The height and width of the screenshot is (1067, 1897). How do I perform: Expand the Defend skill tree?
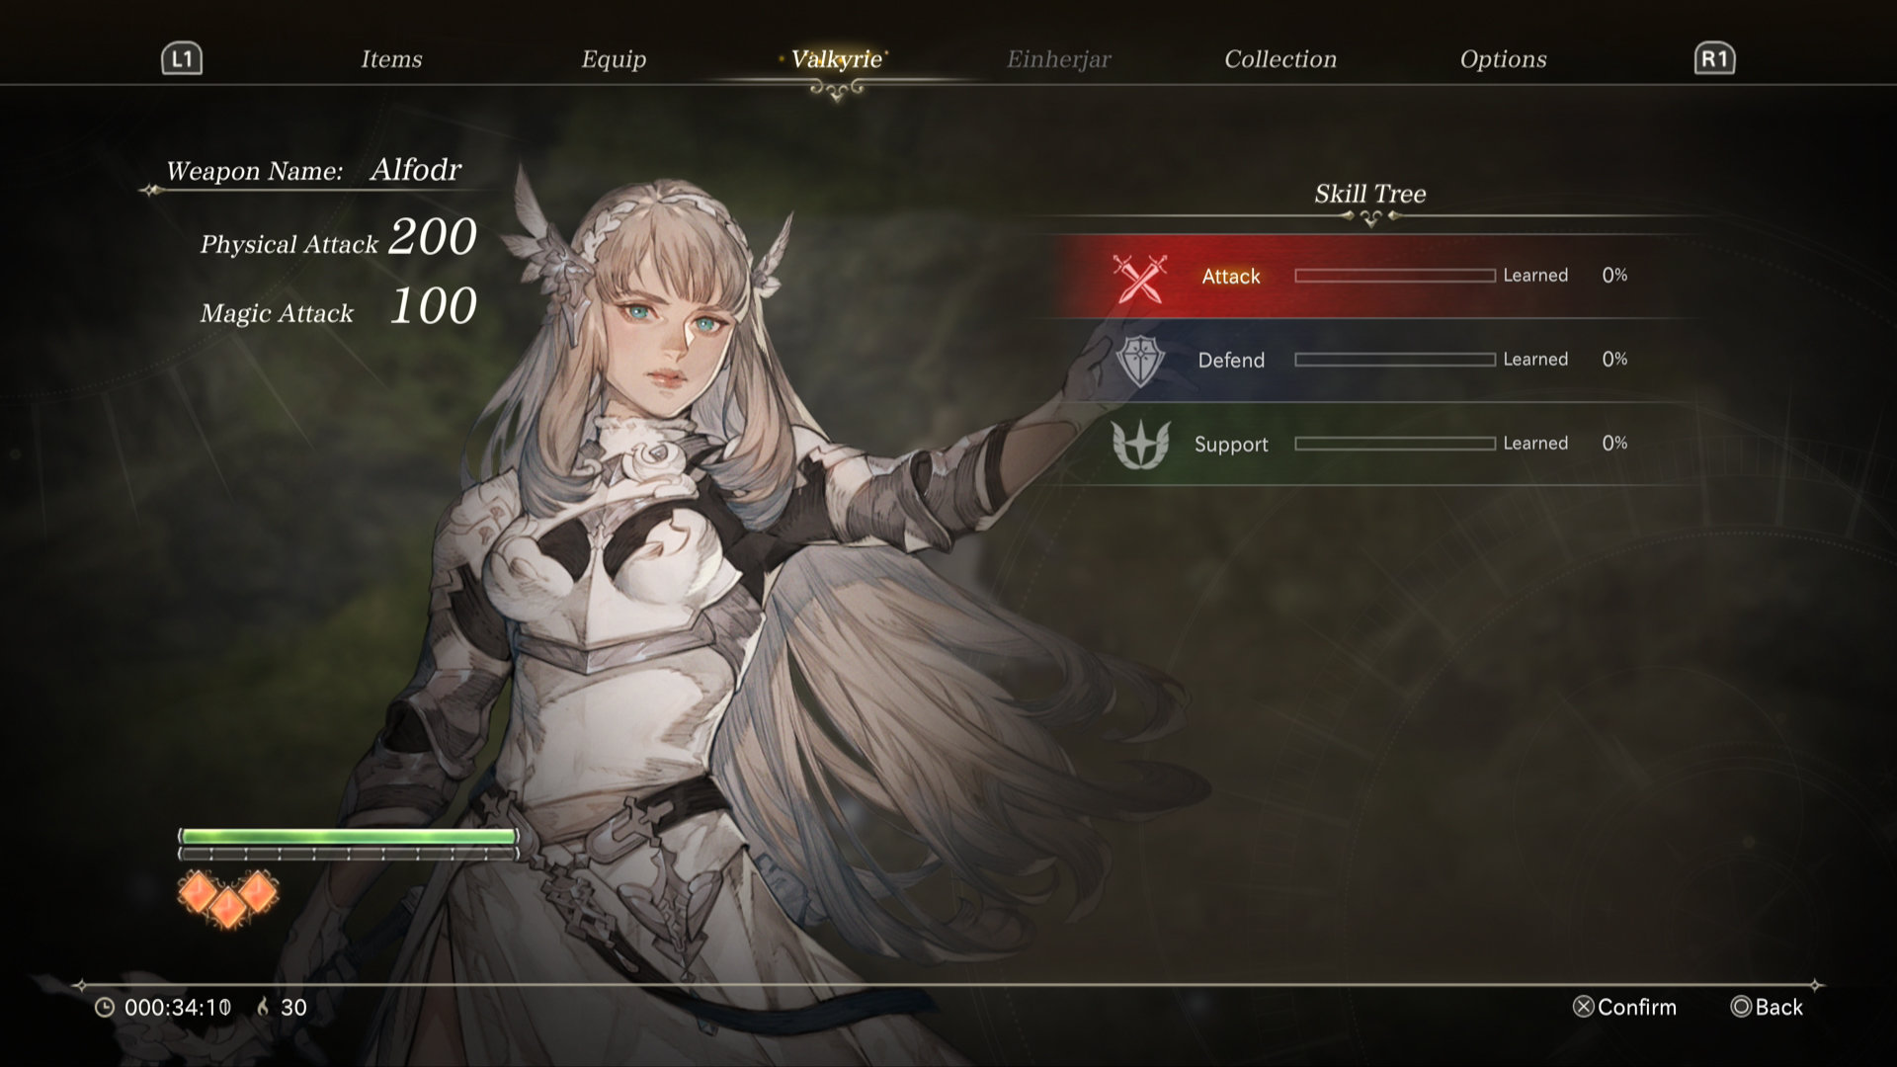(1368, 359)
